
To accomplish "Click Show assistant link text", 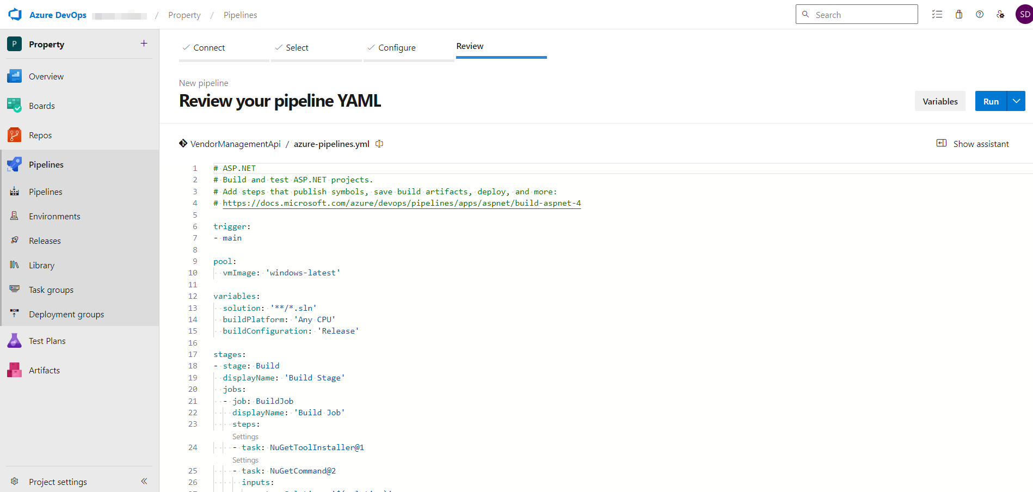I will [981, 144].
